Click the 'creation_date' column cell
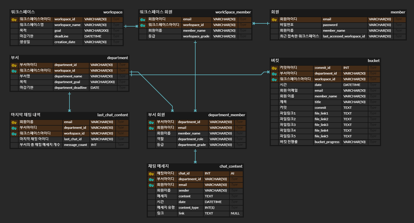The height and width of the screenshot is (223, 414). [x=68, y=42]
